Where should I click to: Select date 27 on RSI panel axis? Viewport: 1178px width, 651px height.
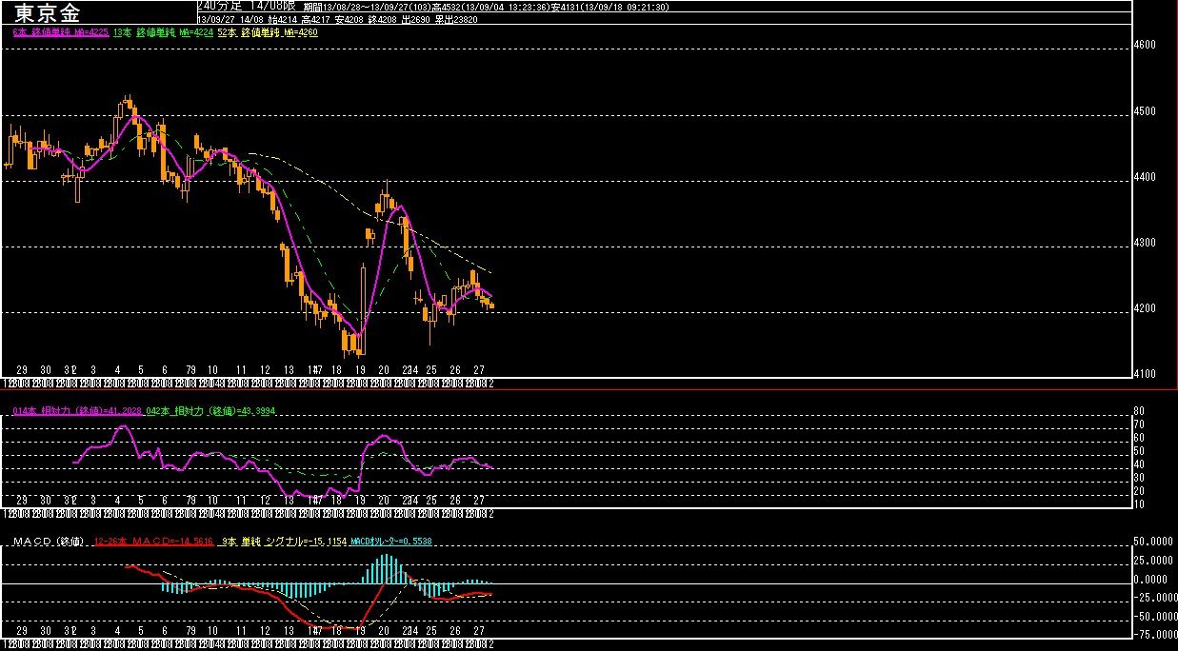point(479,500)
